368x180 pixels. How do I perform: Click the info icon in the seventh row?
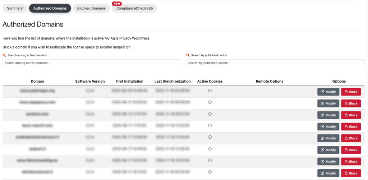coord(210,161)
